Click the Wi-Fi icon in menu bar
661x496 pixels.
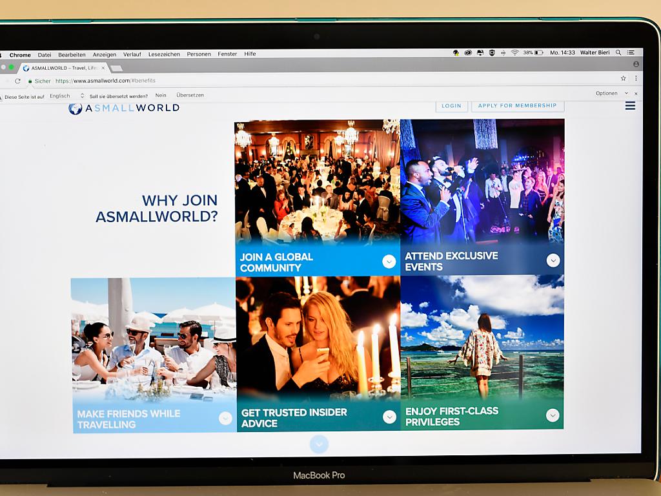click(514, 52)
